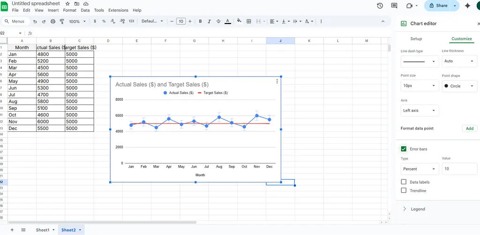Enable the Trendline checkbox
Viewport: 480px width, 235px height.
404,190
